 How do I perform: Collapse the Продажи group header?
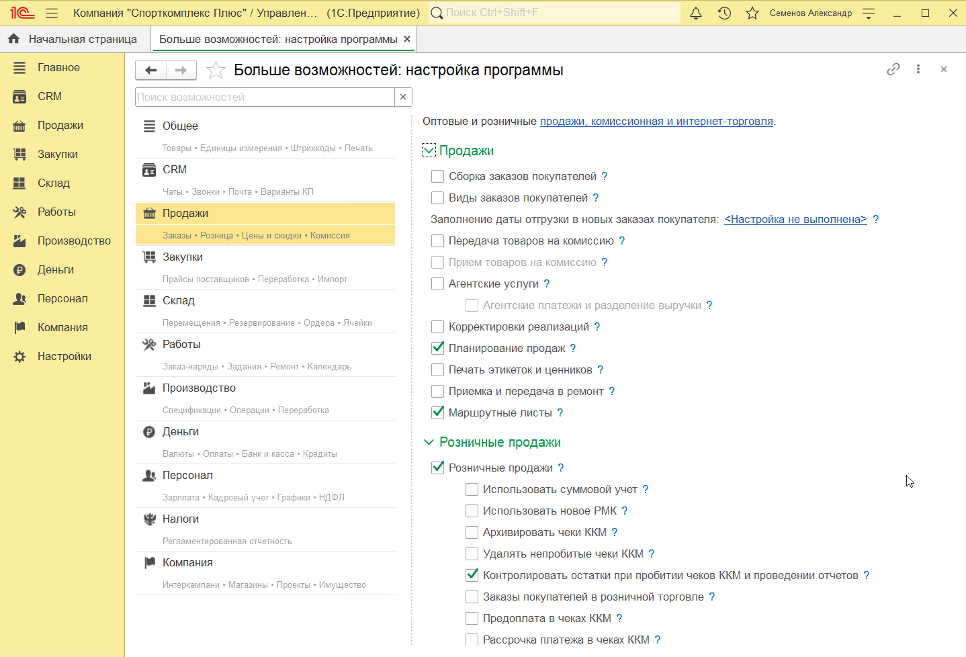tap(429, 150)
